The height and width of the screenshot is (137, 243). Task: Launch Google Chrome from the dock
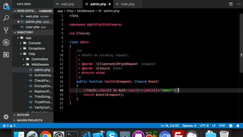point(46,134)
